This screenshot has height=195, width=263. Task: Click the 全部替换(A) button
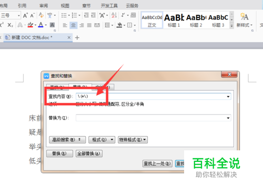pyautogui.click(x=89, y=153)
